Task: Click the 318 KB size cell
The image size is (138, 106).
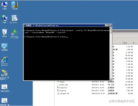Action: pos(130,94)
